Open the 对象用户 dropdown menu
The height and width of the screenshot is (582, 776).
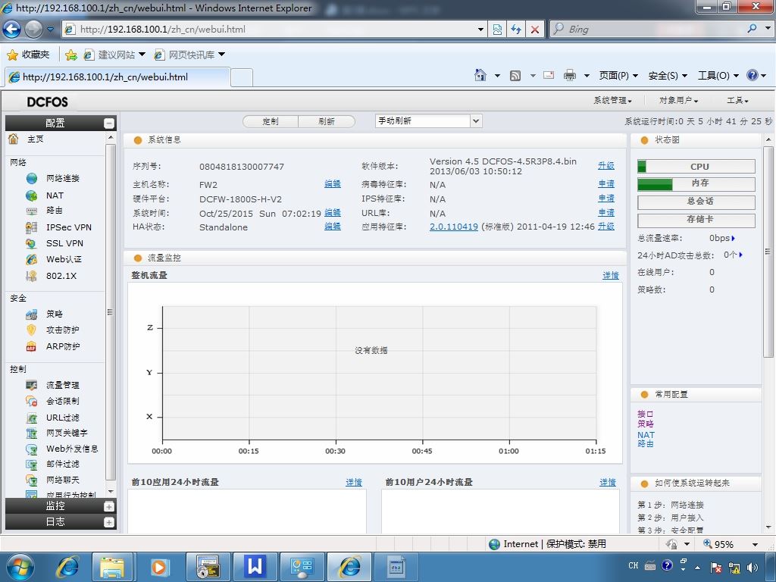point(678,101)
